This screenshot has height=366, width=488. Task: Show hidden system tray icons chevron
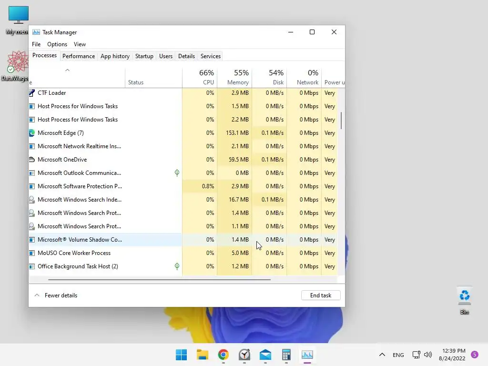tap(382, 355)
